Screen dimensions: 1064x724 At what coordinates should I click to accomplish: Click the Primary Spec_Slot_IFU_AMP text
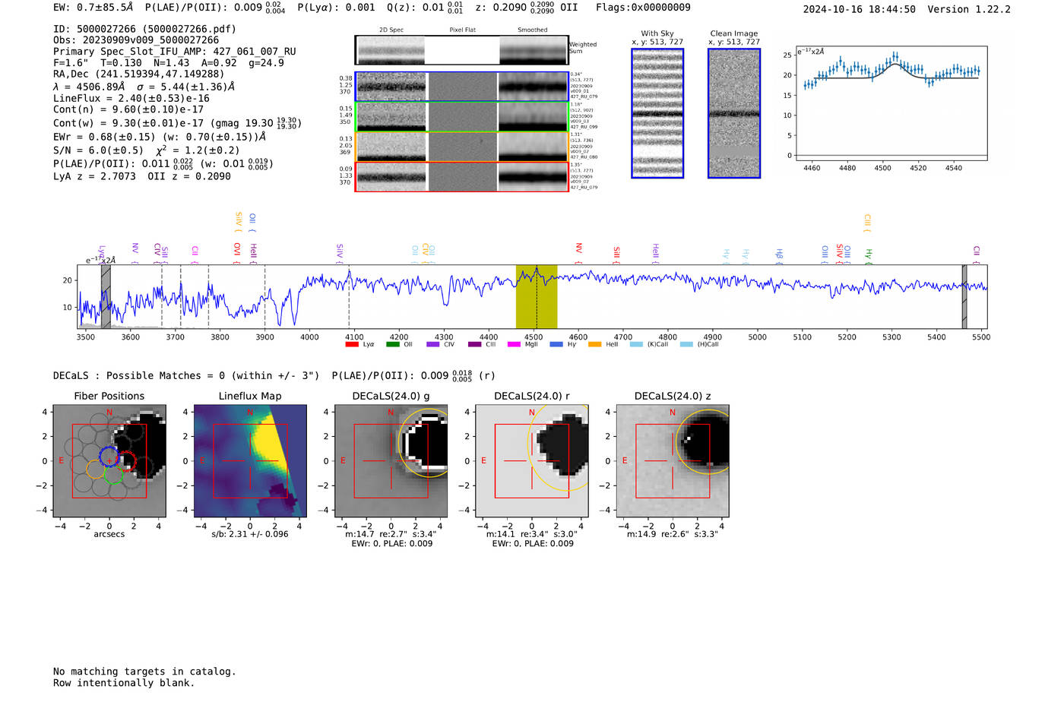(x=175, y=52)
